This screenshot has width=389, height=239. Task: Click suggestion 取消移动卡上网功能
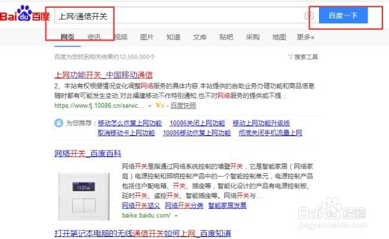[126, 132]
